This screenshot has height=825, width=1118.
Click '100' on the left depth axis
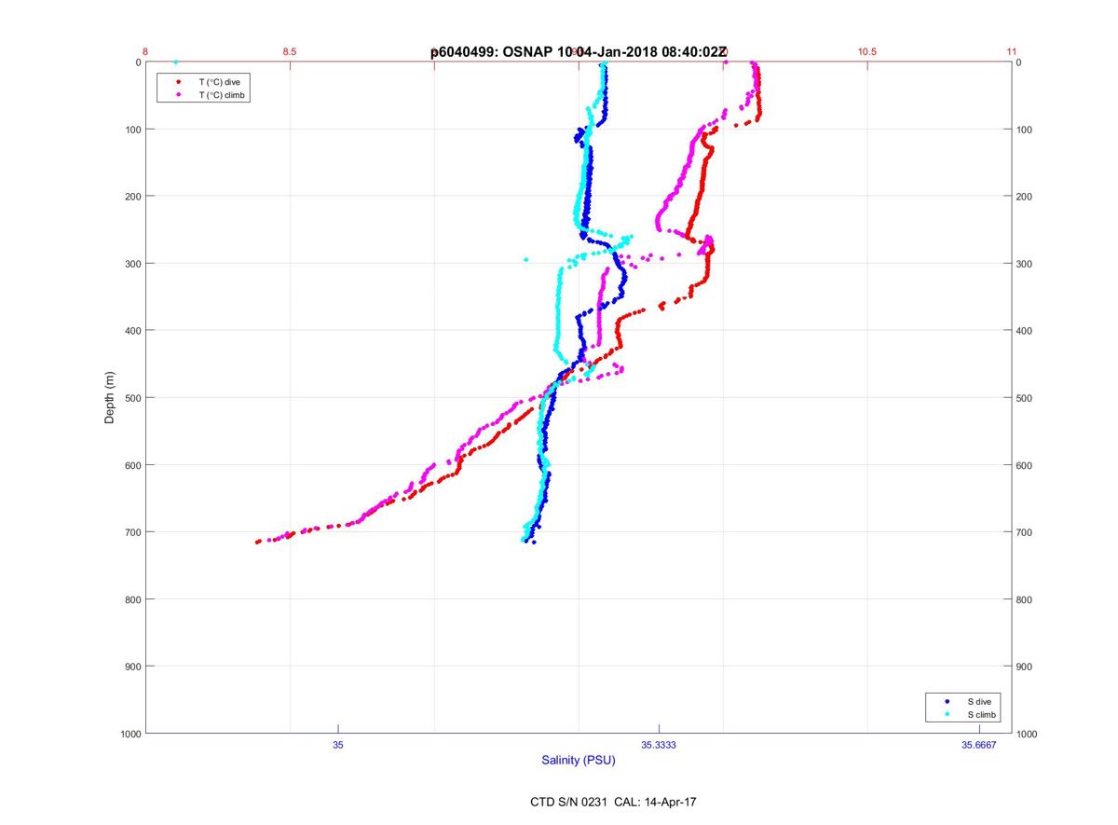tap(133, 130)
